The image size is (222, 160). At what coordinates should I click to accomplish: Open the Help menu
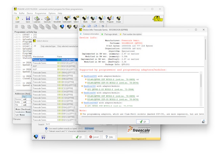tap(60, 13)
